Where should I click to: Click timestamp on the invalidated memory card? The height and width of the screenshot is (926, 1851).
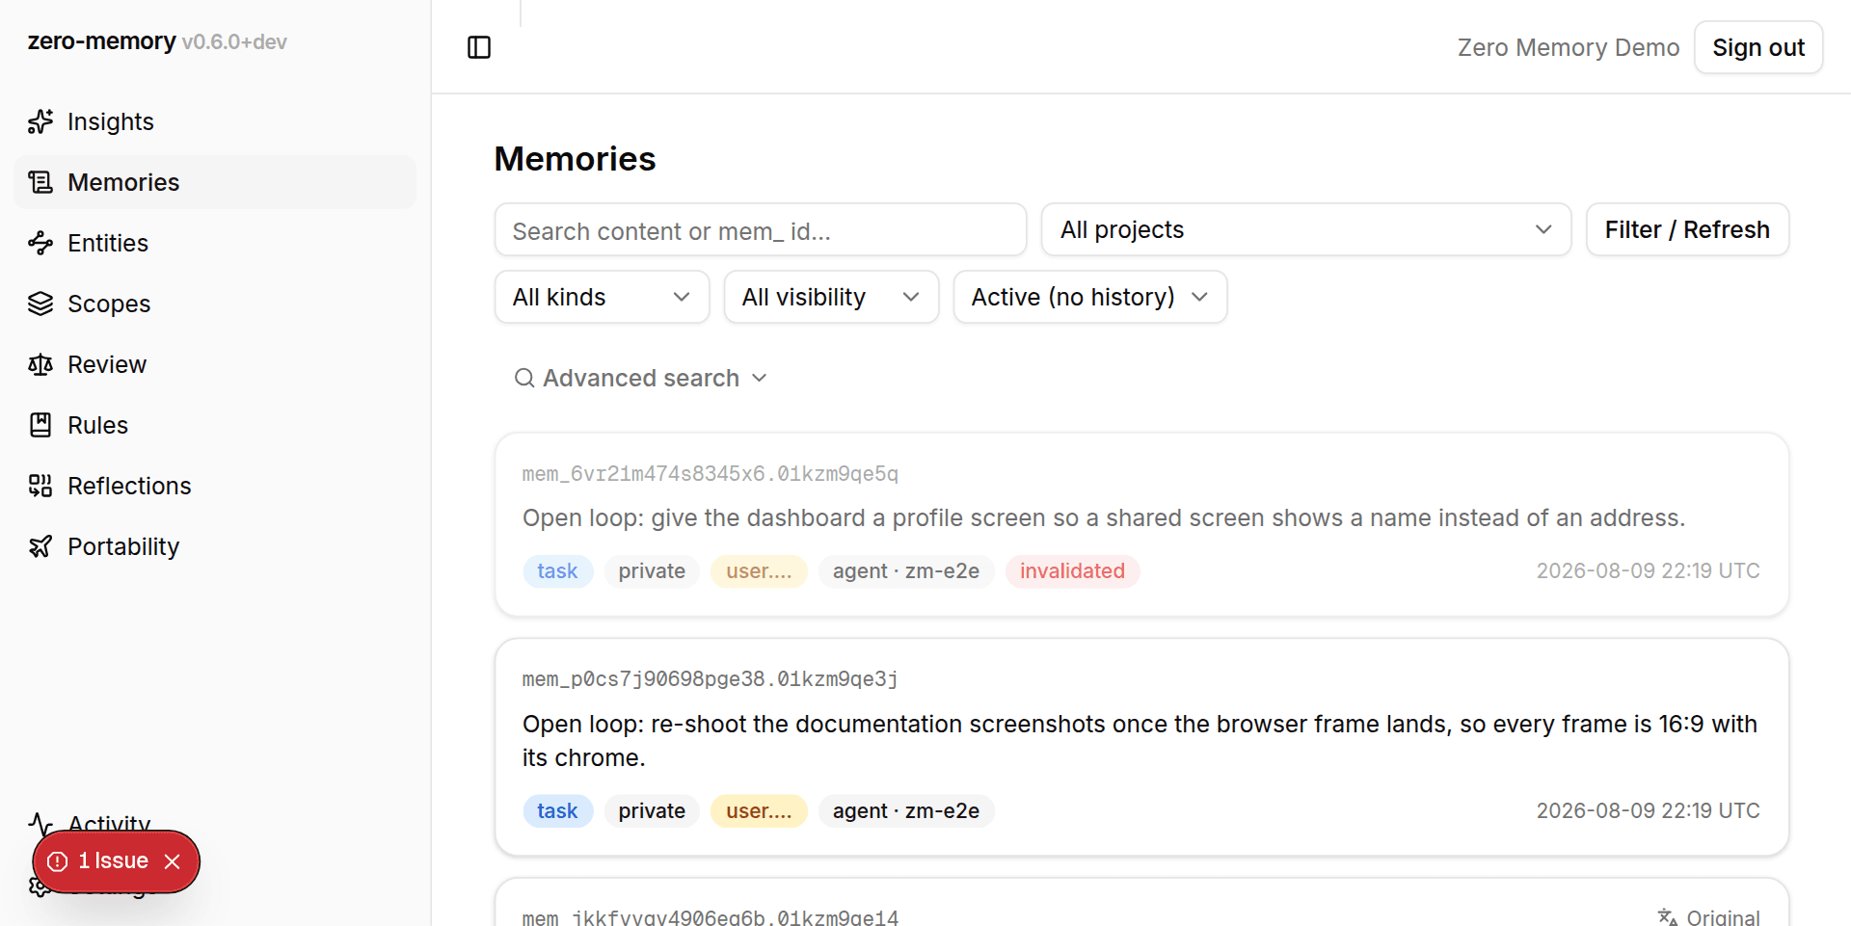1648,571
